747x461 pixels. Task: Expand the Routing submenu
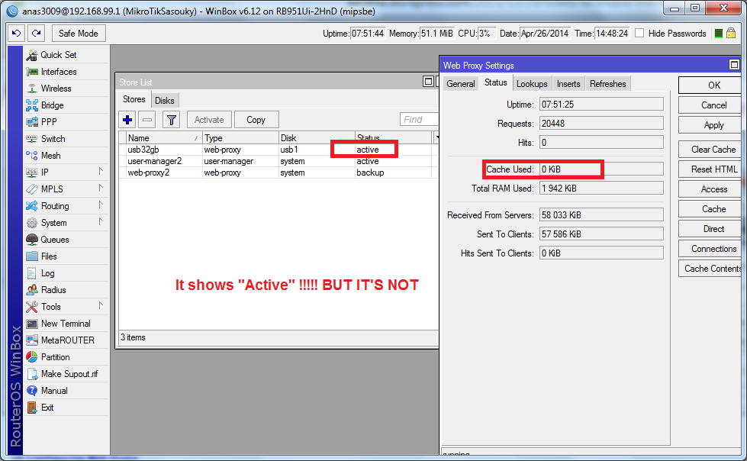[101, 205]
